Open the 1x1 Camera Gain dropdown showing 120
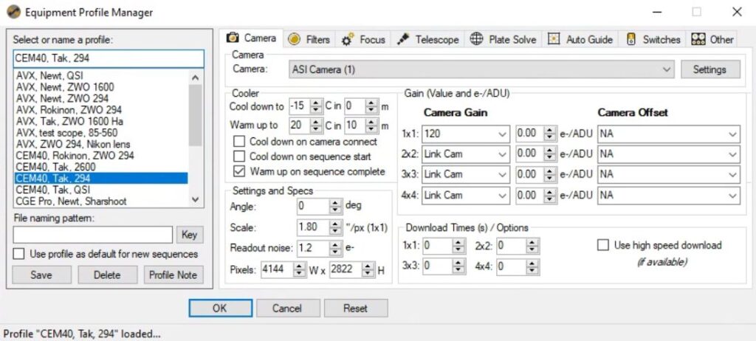The height and width of the screenshot is (341, 756). coord(465,134)
